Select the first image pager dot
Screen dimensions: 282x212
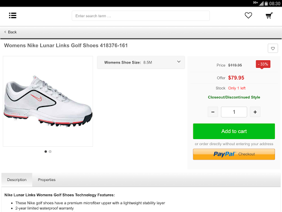pyautogui.click(x=46, y=151)
